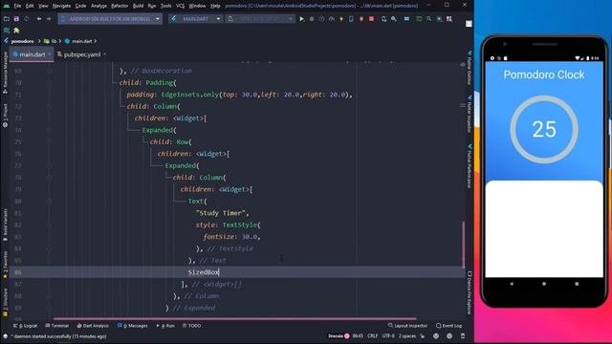Open the Favorites side panel
This screenshot has width=612, height=344.
tap(5, 266)
